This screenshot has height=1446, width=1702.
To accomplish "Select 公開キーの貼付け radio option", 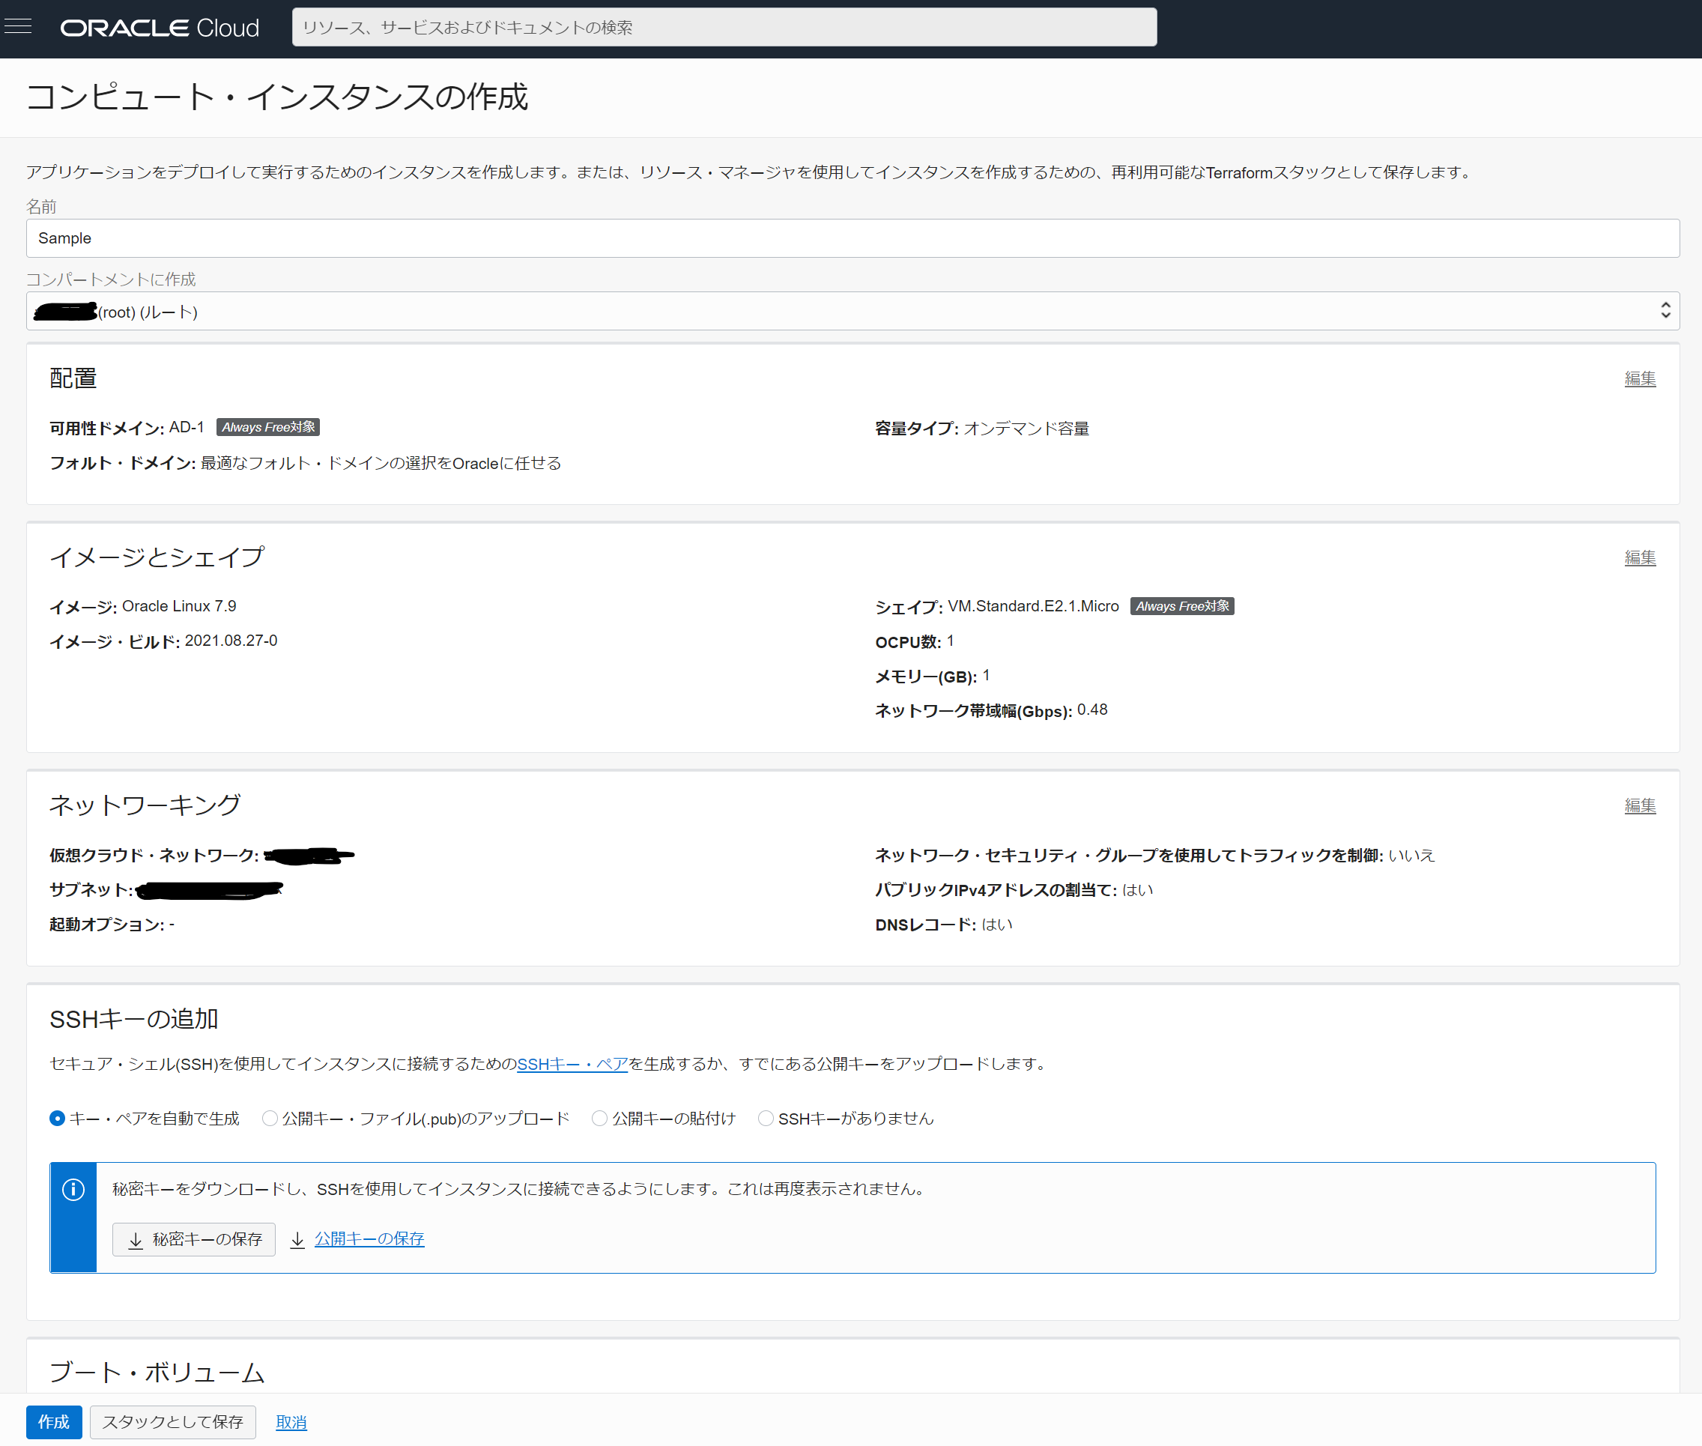I will click(600, 1118).
